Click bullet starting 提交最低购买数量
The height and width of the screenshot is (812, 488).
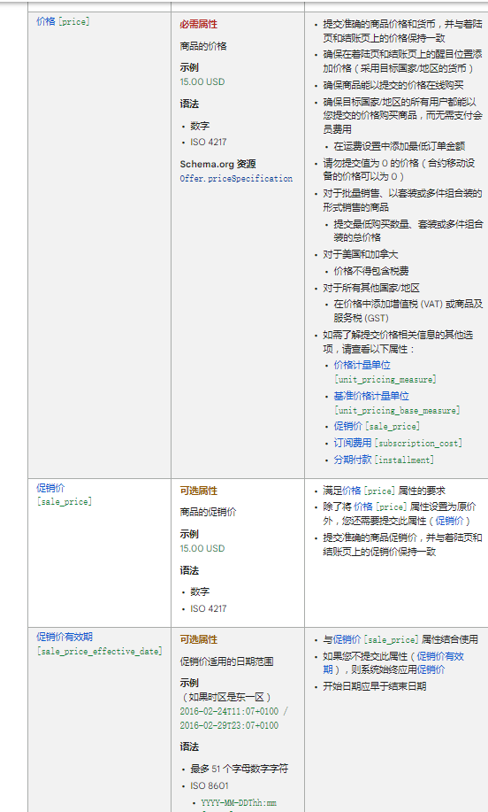tap(408, 231)
